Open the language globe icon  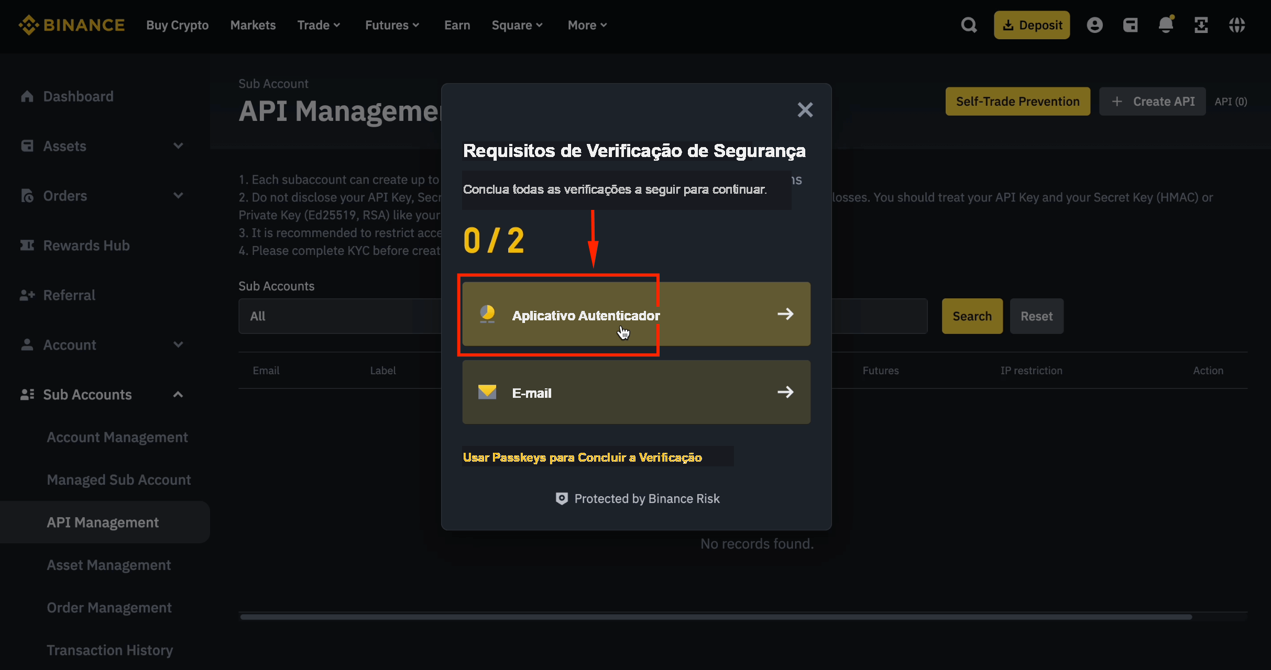click(1237, 25)
